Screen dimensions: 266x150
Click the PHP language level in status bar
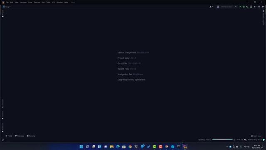(x=240, y=140)
